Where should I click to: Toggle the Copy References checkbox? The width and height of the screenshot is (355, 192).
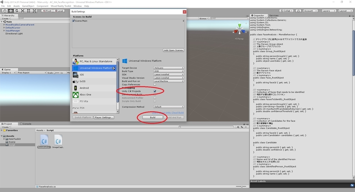click(x=155, y=84)
